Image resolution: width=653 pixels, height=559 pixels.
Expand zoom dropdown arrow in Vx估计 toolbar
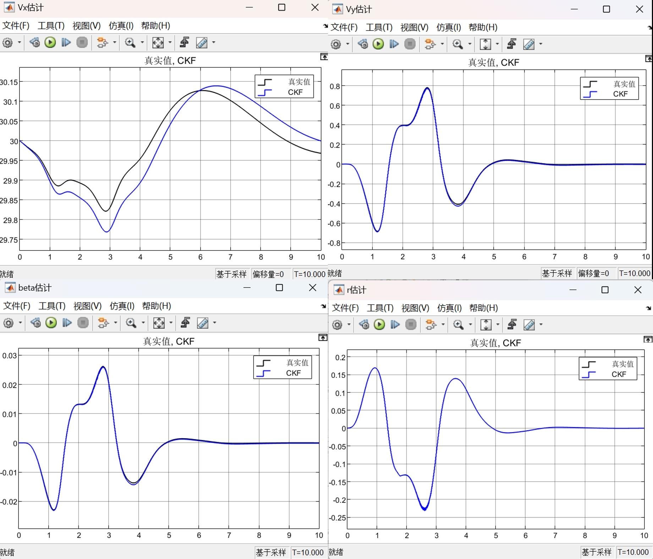pos(142,43)
